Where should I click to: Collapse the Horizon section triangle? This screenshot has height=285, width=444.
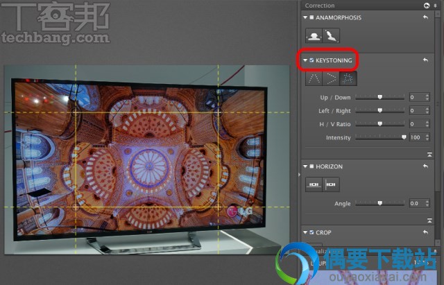[x=305, y=166]
